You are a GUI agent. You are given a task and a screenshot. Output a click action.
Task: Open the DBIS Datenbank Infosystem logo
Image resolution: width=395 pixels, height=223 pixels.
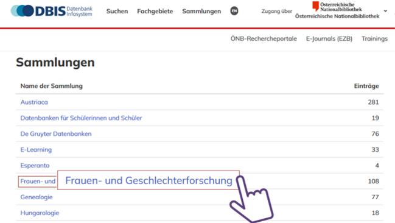point(52,11)
